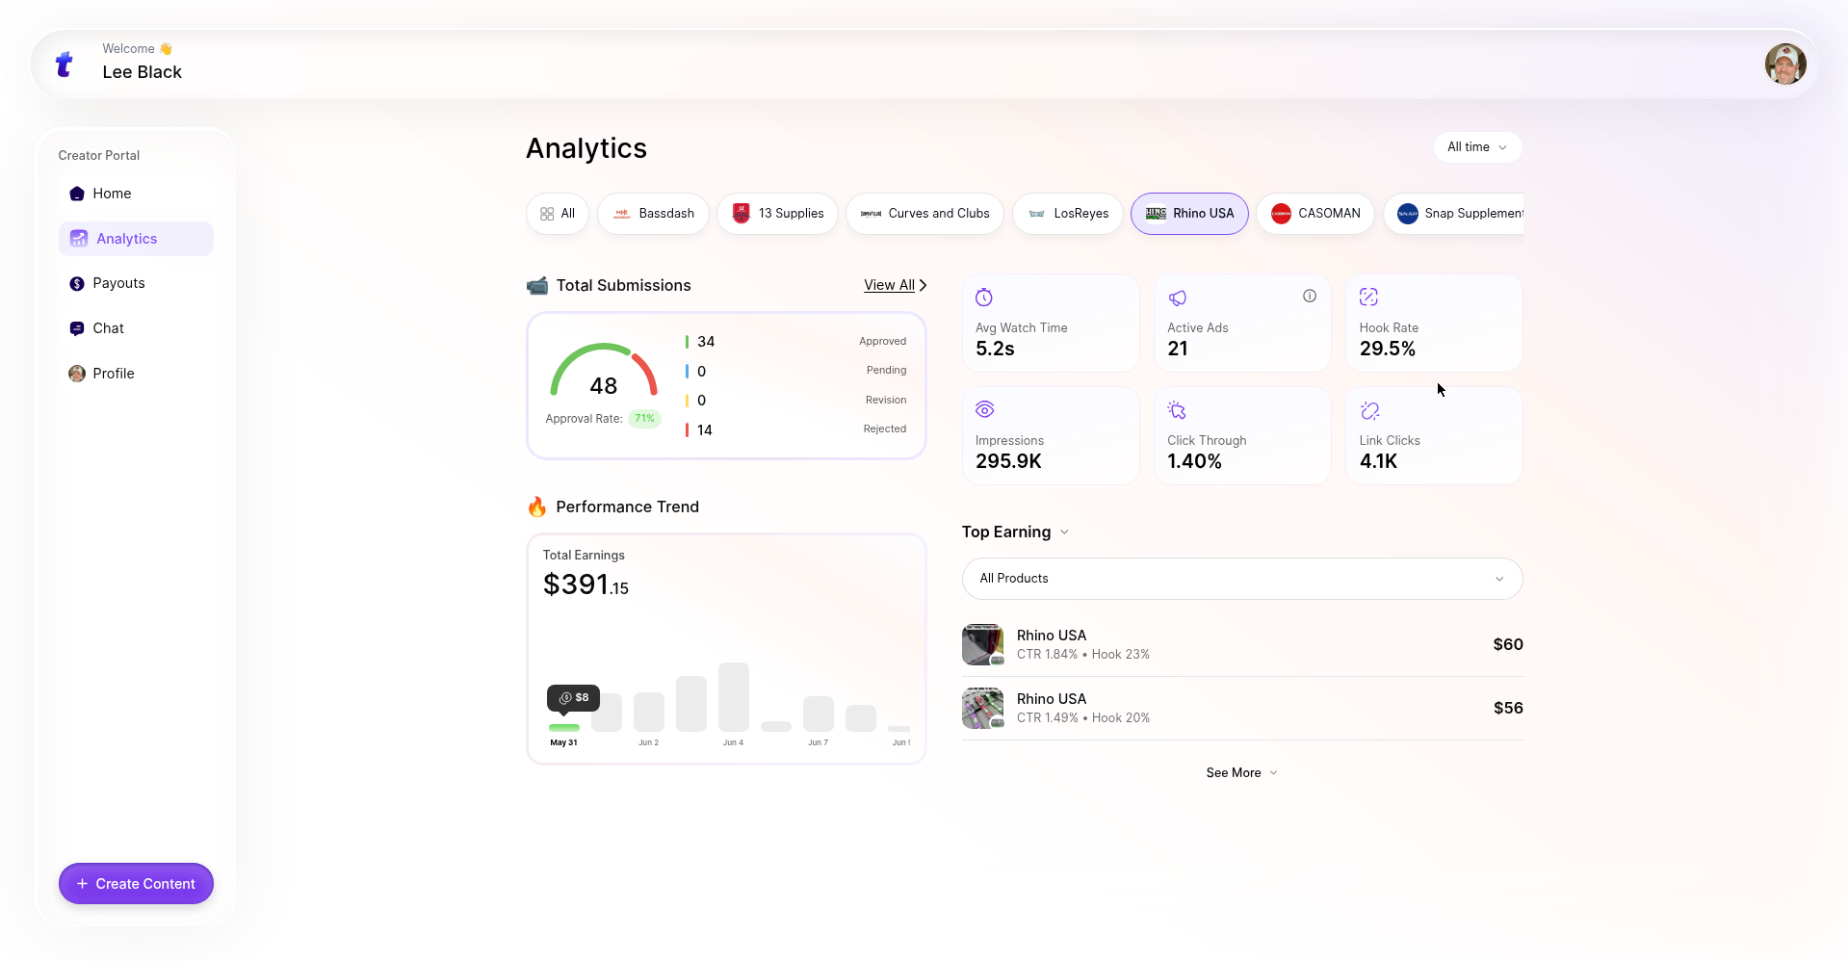The image size is (1848, 961).
Task: Click the 13 Supplies brand logo
Action: 741,214
